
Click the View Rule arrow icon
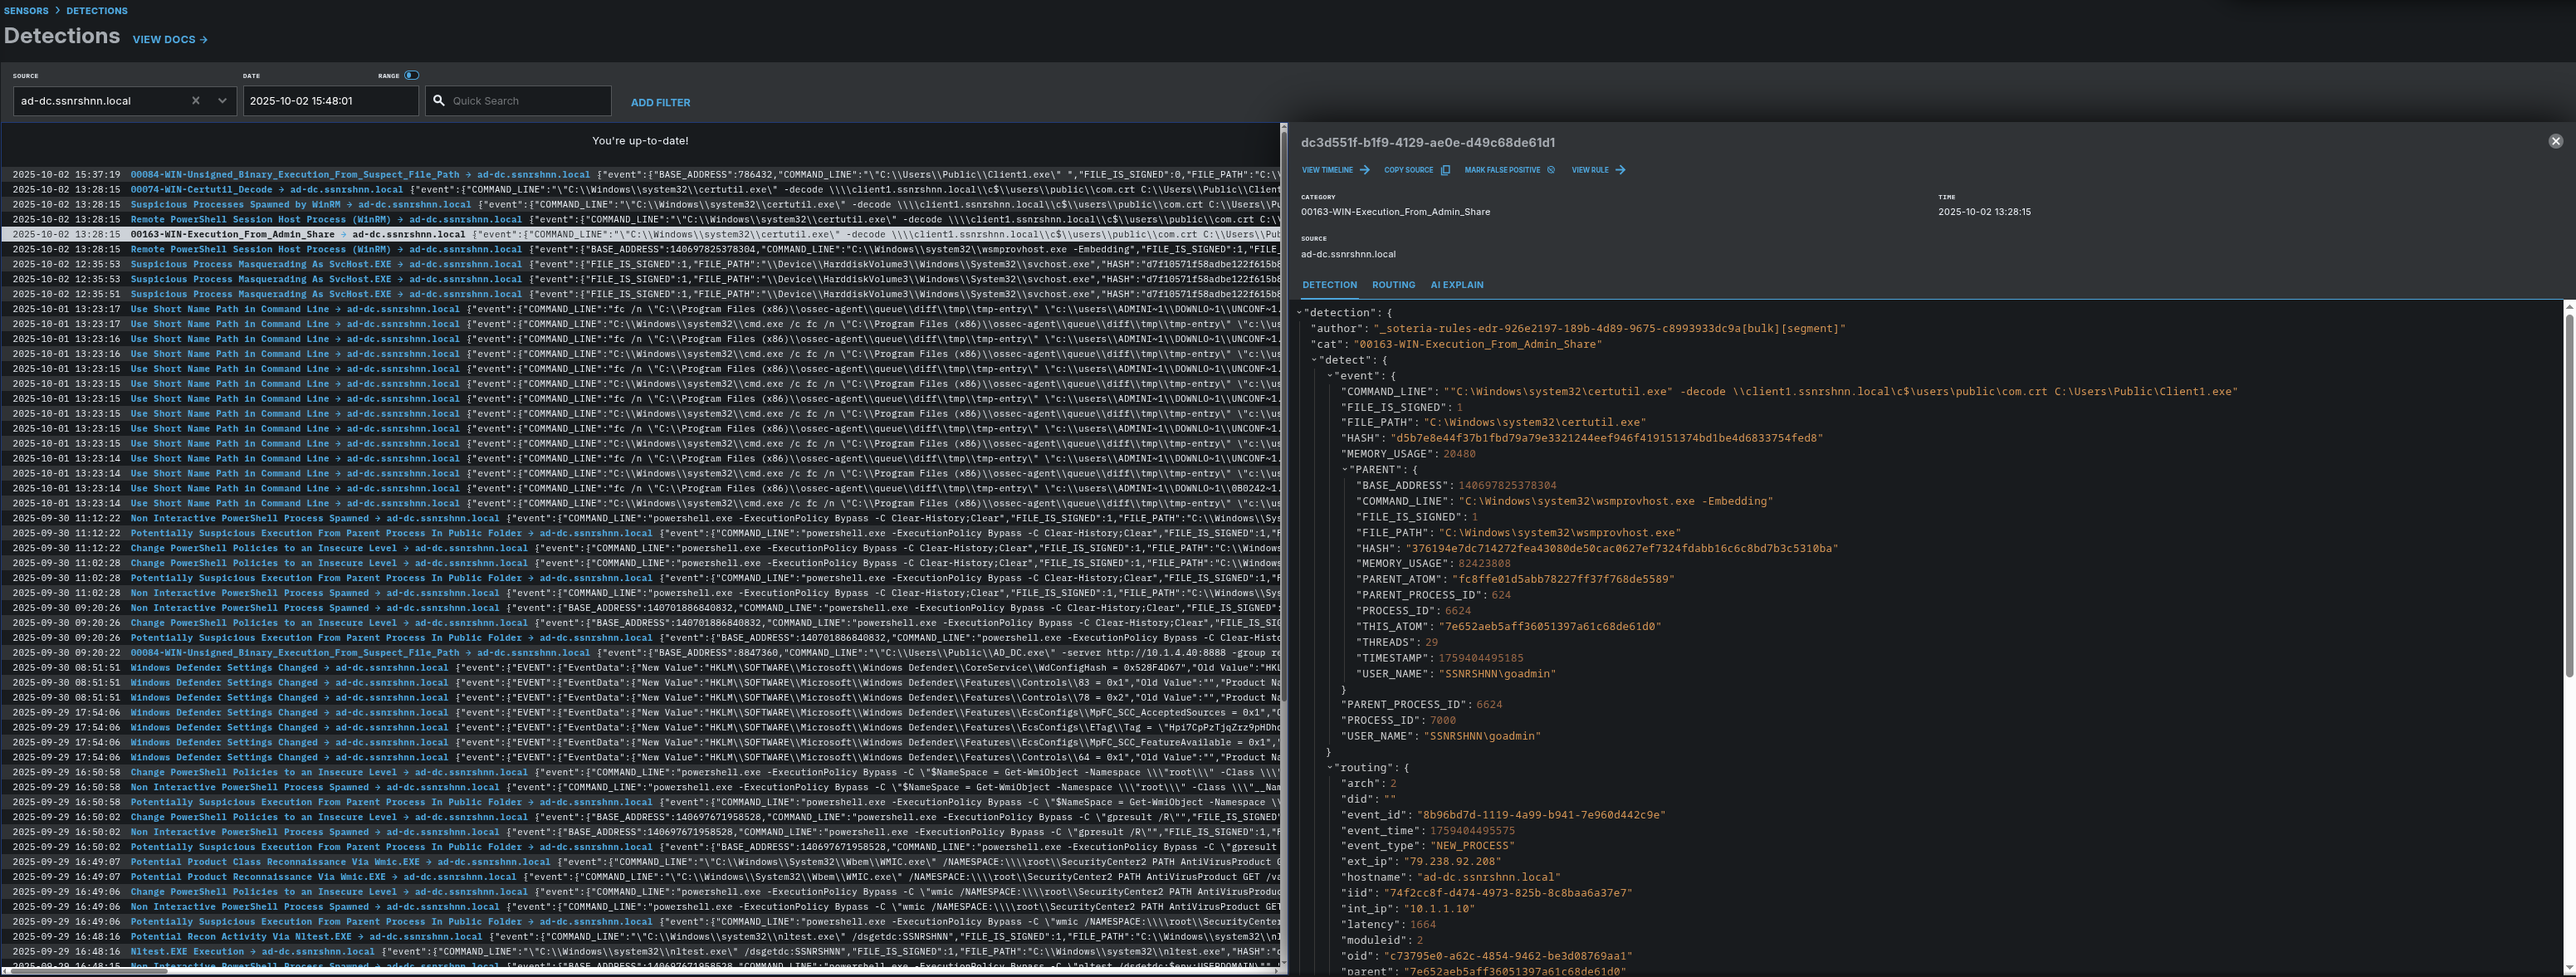pos(1620,170)
